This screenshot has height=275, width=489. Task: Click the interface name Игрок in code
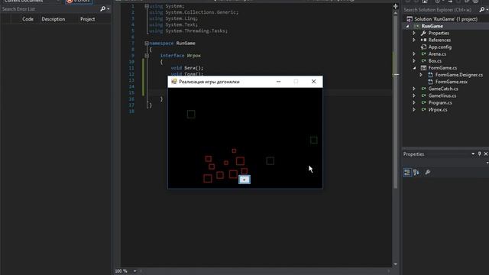193,56
